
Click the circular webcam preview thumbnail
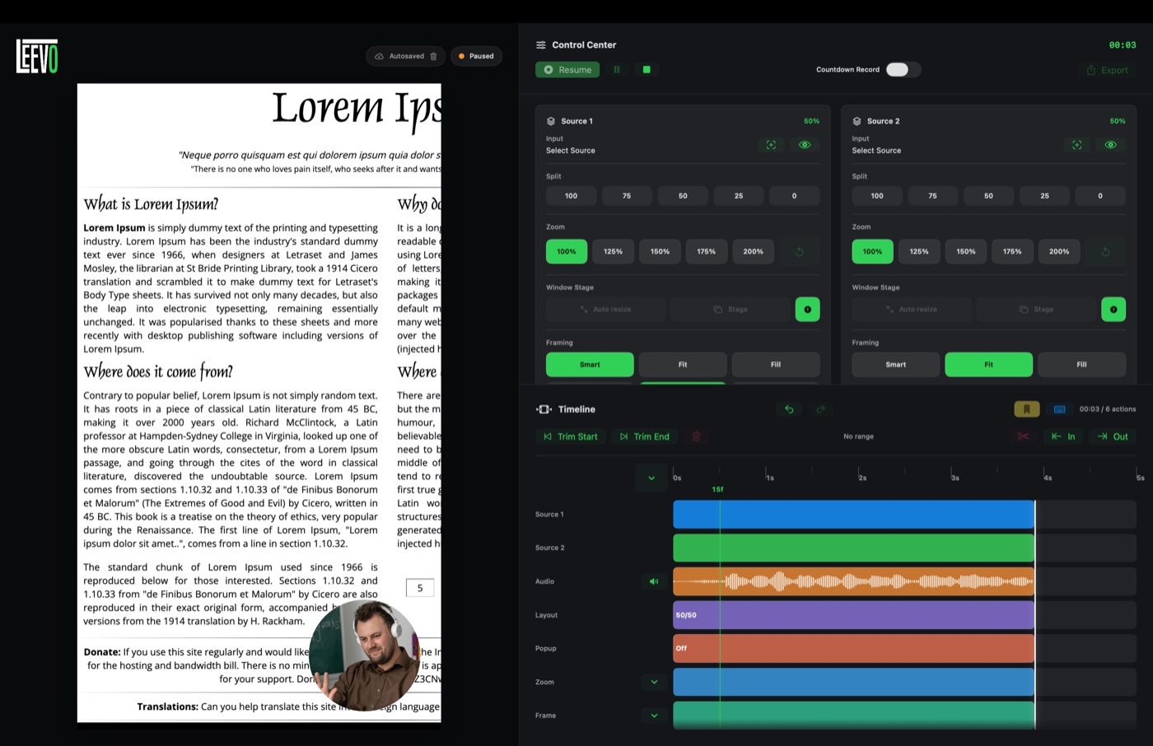coord(364,655)
